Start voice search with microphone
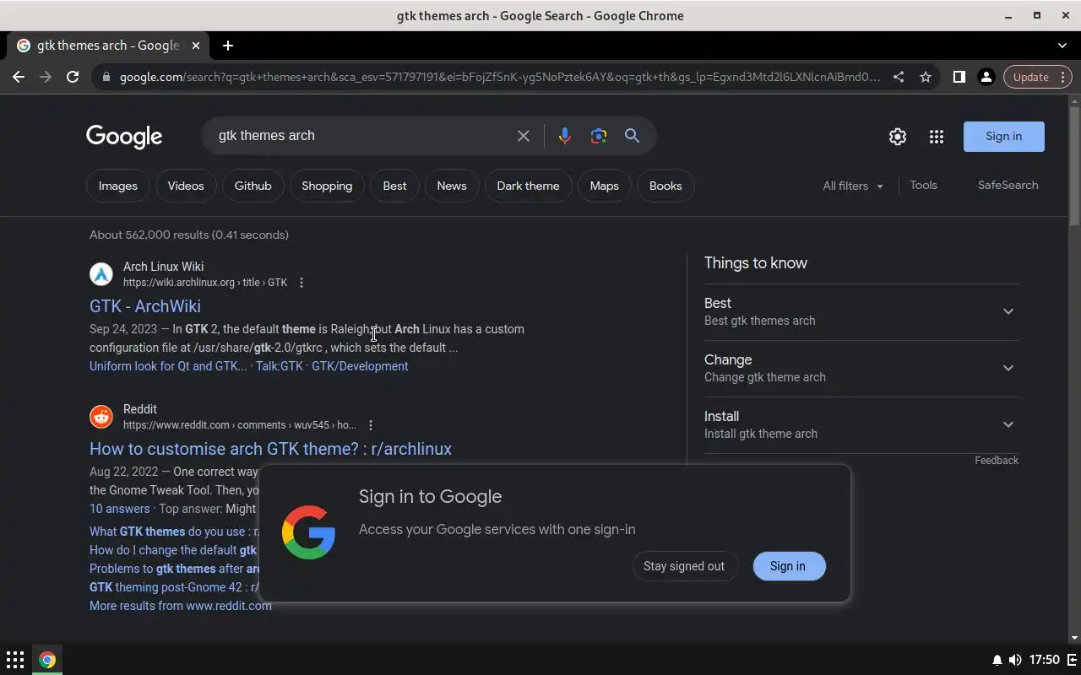The image size is (1081, 675). (x=564, y=136)
